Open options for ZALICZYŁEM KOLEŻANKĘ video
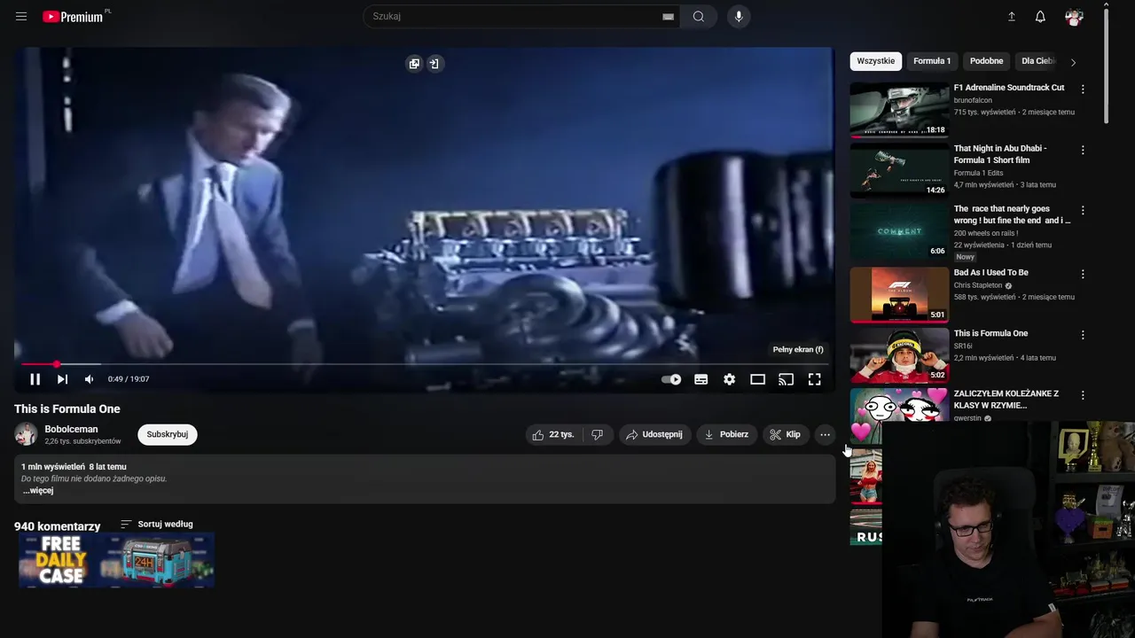Screen dimensions: 1135x638 (x=1082, y=395)
